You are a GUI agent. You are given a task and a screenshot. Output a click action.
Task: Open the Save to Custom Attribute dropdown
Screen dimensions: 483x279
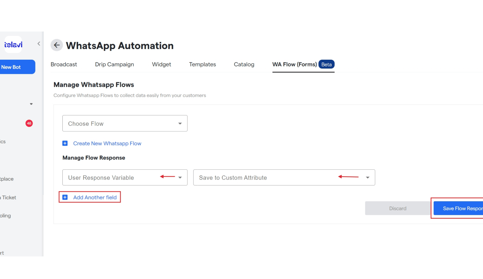coord(284,177)
